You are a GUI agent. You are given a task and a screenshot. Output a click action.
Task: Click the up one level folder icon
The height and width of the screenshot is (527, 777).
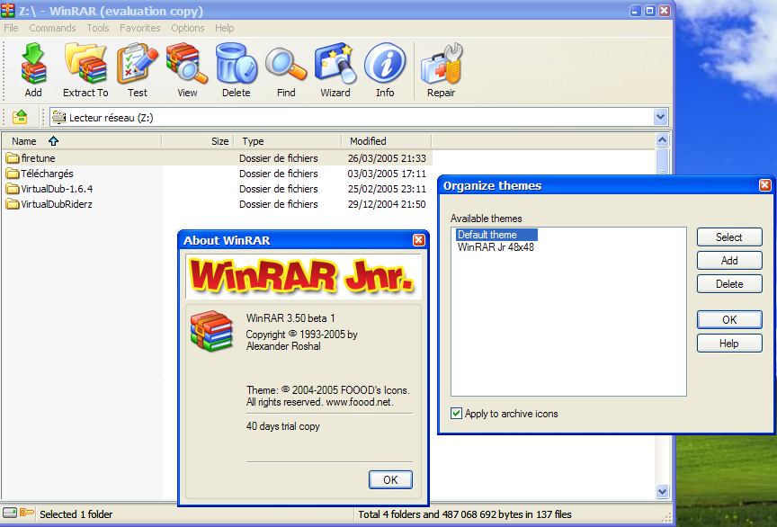(x=20, y=117)
